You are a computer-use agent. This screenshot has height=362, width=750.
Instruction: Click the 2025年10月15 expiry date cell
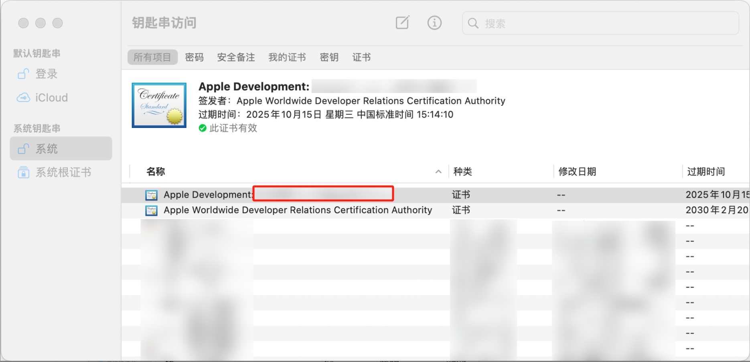click(718, 195)
